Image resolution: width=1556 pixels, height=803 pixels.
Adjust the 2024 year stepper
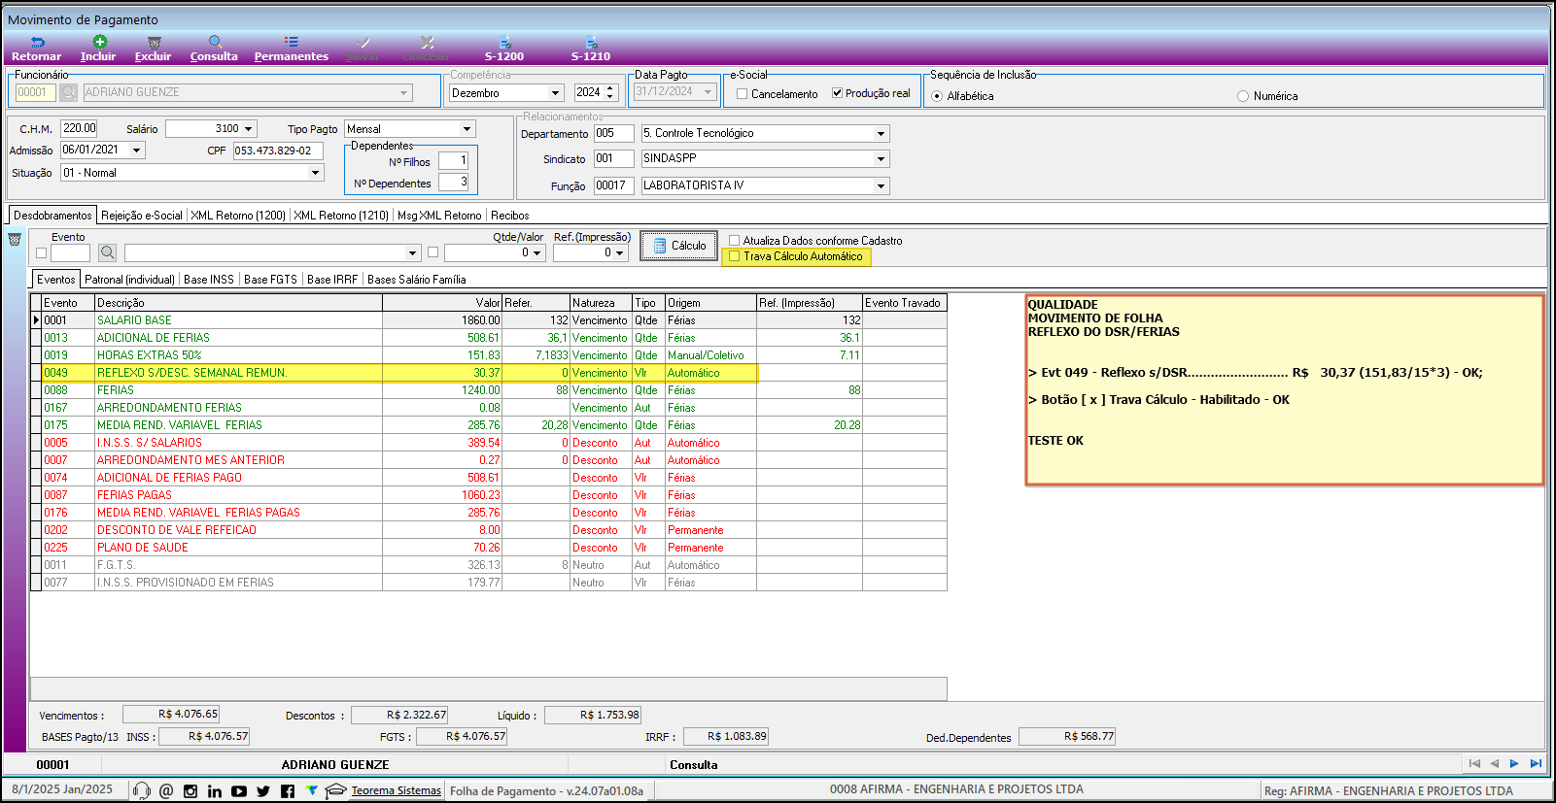(610, 93)
